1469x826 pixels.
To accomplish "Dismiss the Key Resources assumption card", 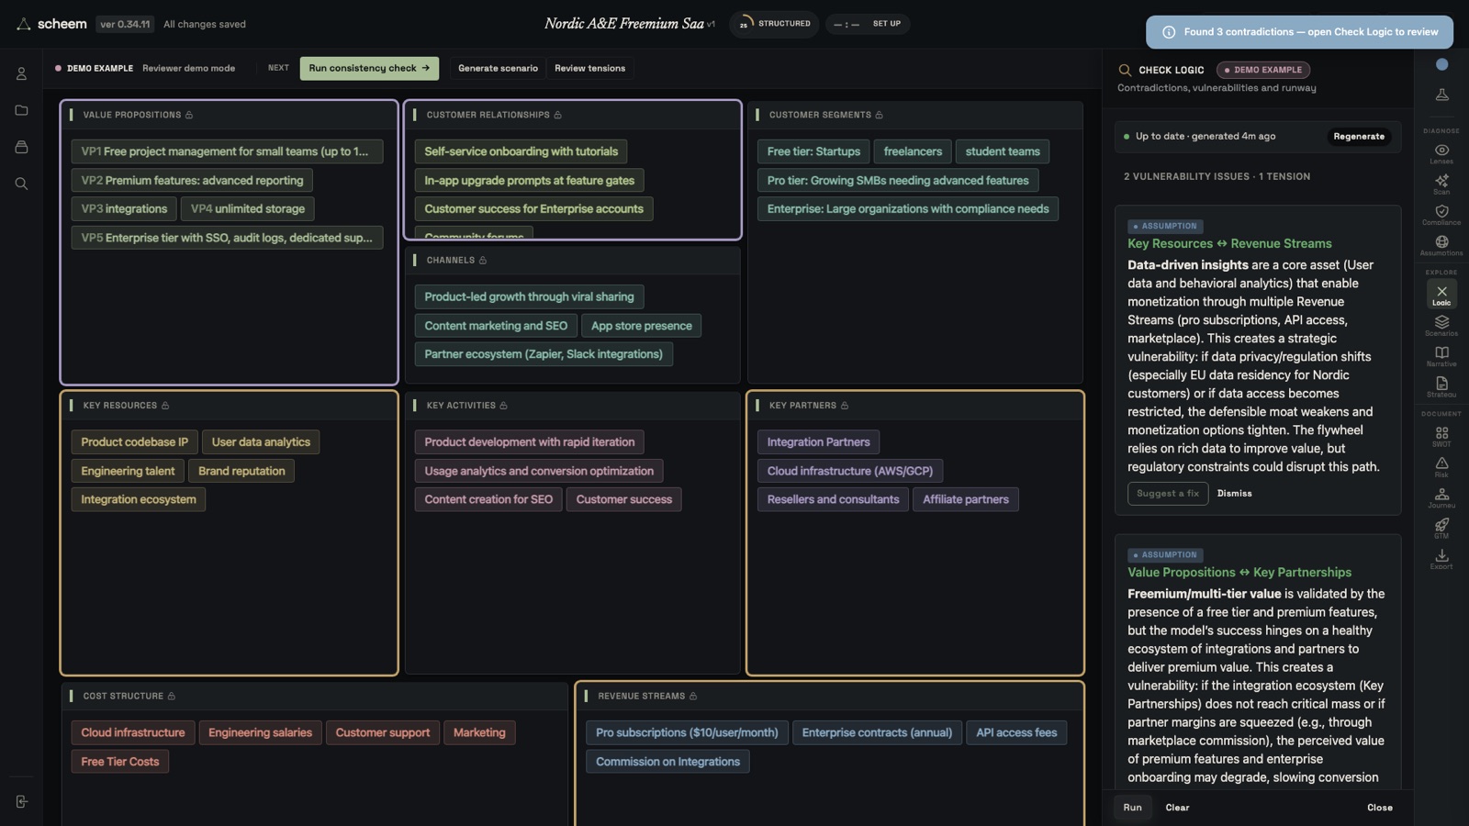I will point(1234,494).
